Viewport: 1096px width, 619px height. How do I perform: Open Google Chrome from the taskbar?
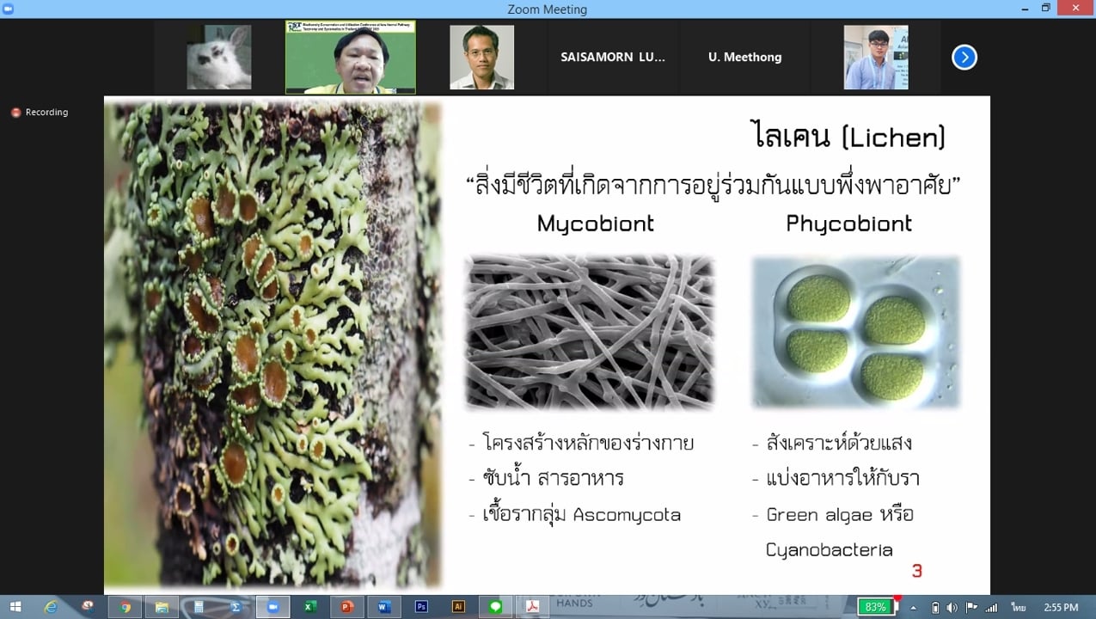click(126, 607)
